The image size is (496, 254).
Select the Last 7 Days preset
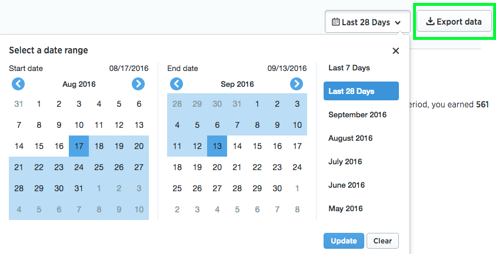coord(349,68)
